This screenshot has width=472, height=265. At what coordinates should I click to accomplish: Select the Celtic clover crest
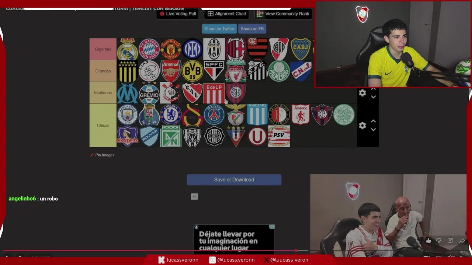point(344,115)
